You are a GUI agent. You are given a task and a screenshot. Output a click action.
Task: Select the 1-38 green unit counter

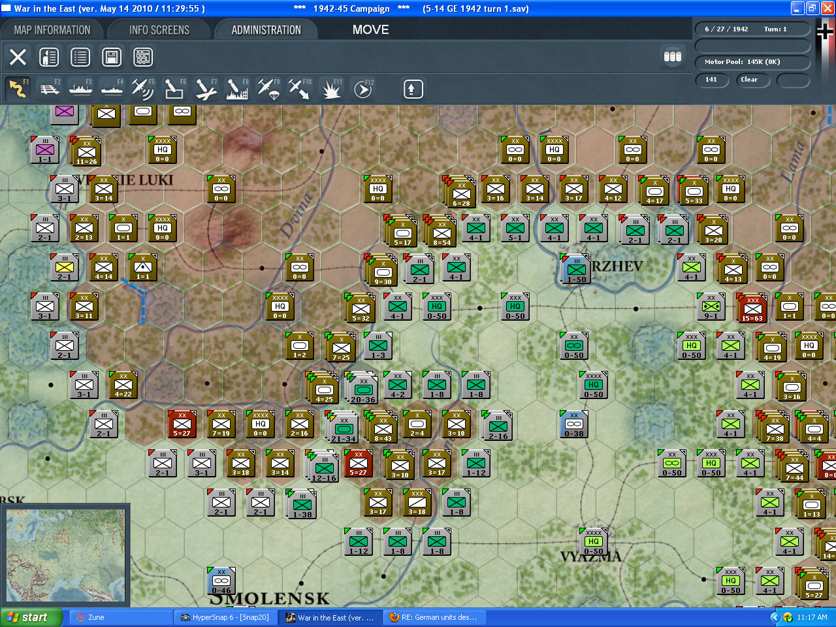302,504
